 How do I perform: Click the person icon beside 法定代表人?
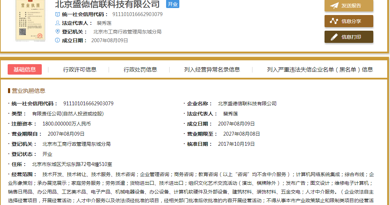click(57, 23)
